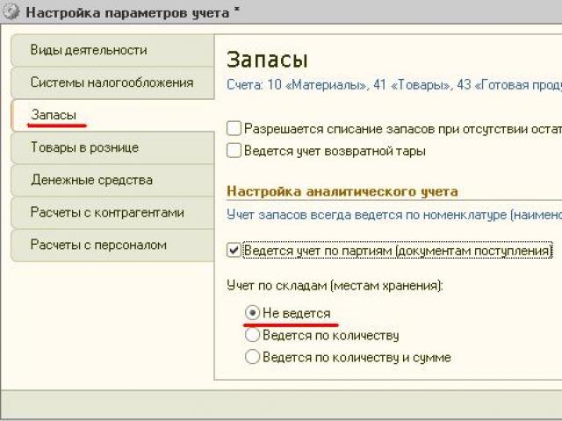562x421 pixels.
Task: Click the blue Счета: 10 «Материалы» text line
Action: pos(392,84)
